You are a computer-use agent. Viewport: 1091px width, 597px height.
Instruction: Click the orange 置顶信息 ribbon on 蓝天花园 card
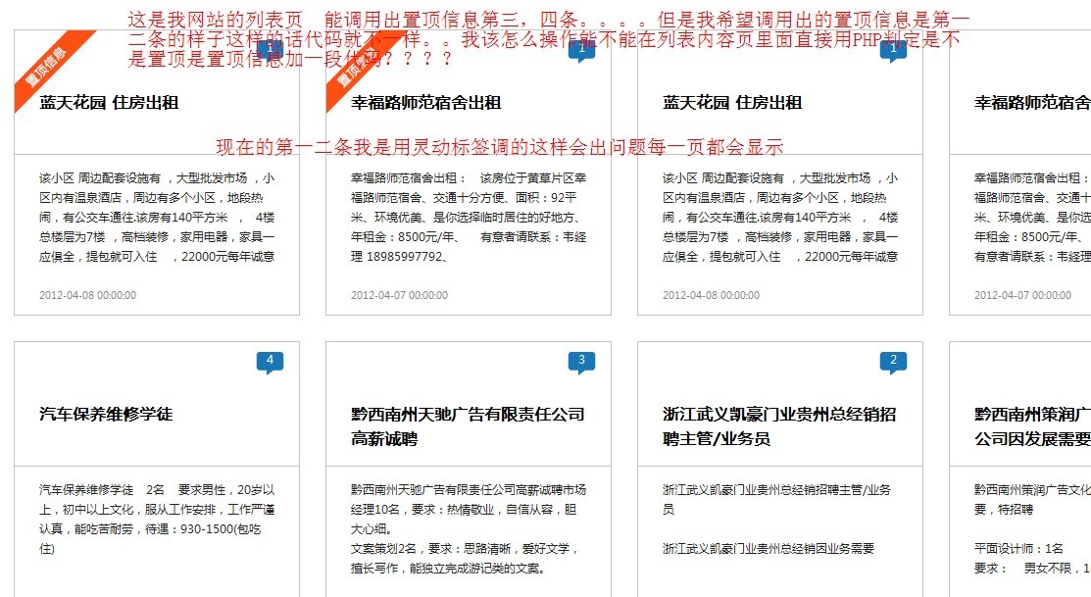[49, 69]
